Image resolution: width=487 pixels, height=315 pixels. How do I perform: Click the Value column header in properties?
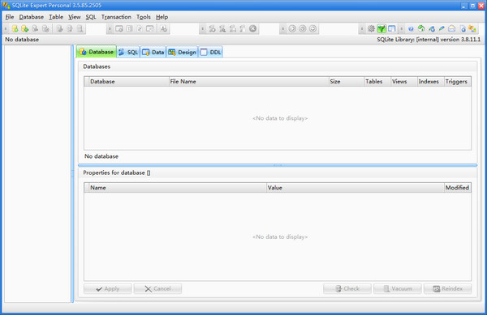click(356, 188)
